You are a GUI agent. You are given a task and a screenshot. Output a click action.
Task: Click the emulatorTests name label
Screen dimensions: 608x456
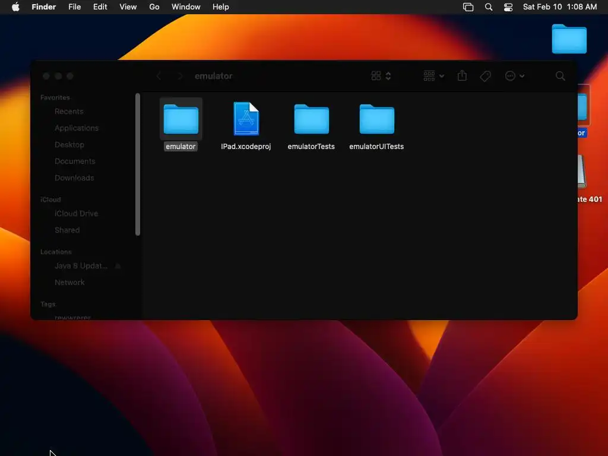(x=311, y=147)
